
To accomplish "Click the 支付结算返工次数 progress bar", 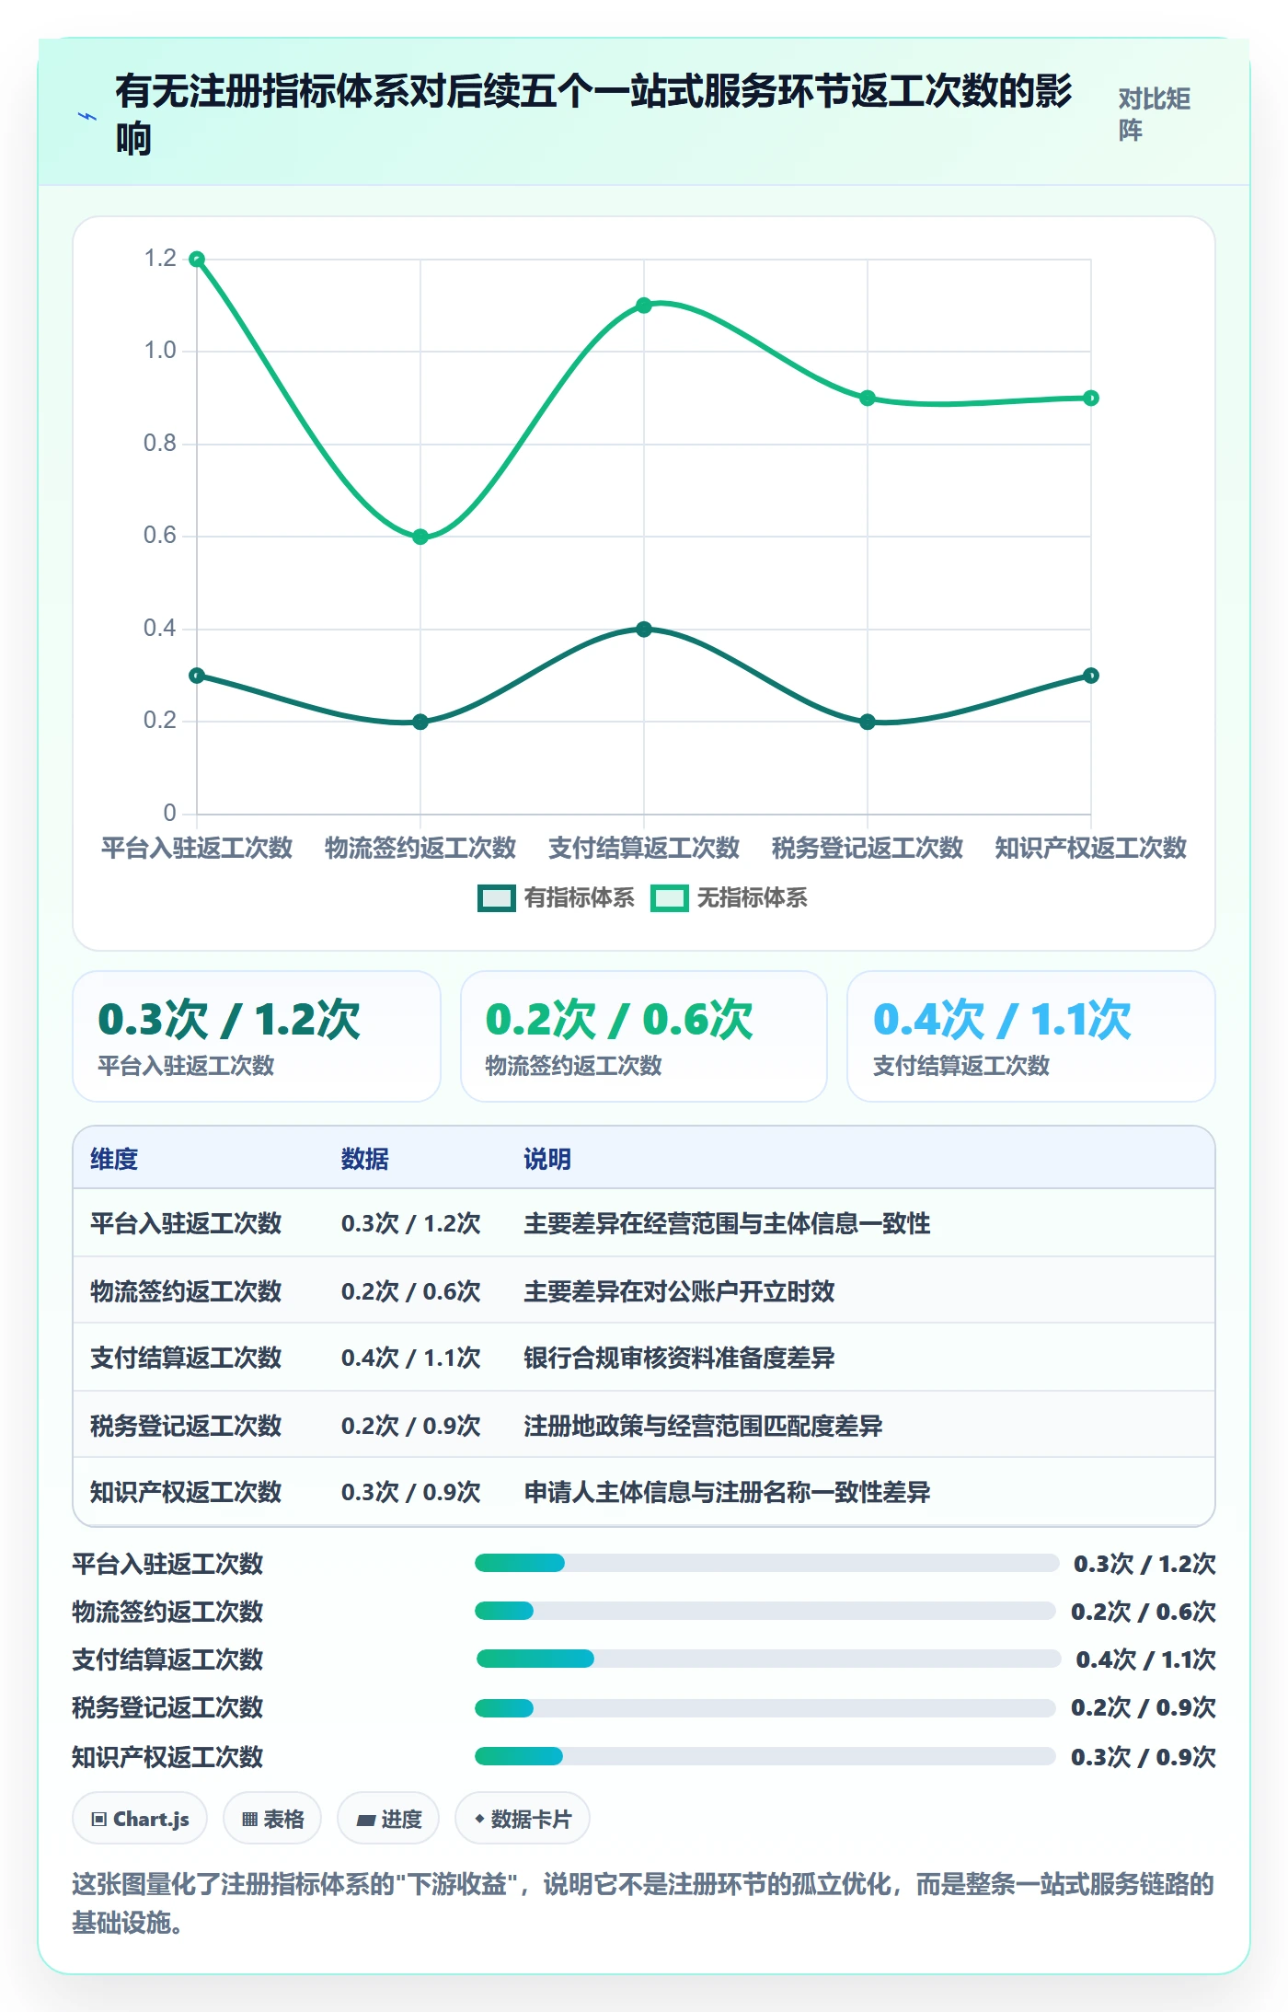I will tap(769, 1659).
